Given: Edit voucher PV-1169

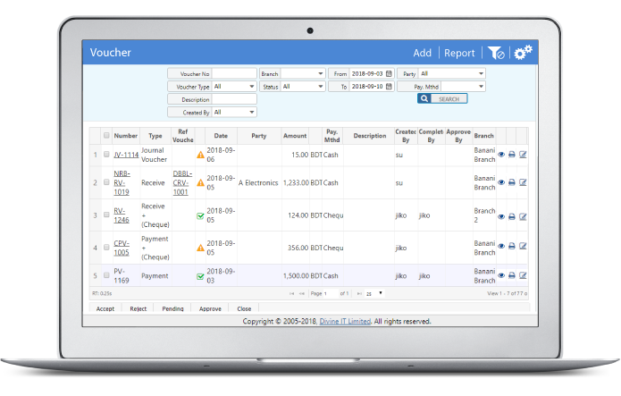Looking at the screenshot, I should pos(523,275).
